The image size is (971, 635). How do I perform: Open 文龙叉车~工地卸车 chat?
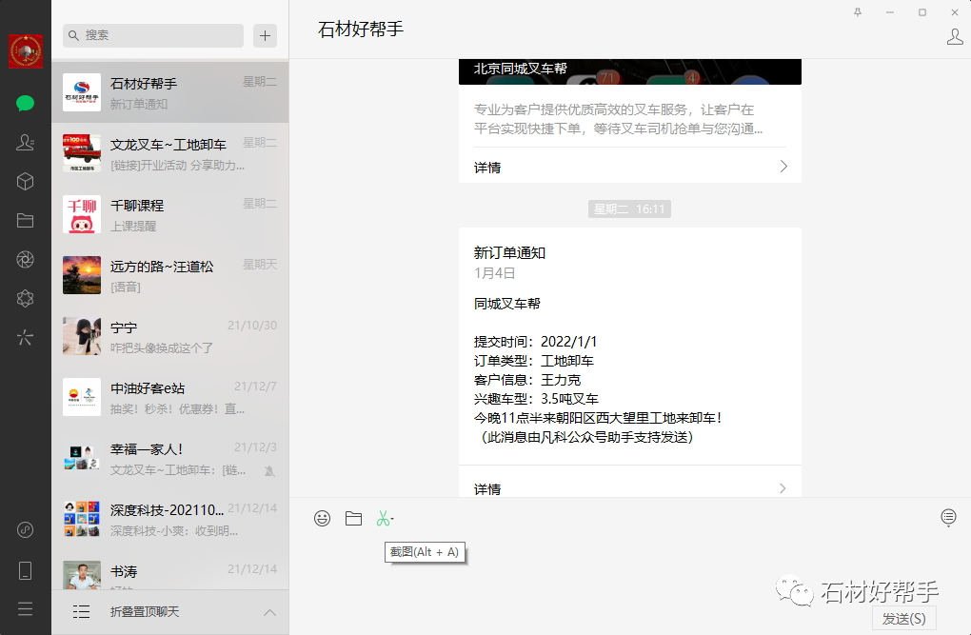click(170, 153)
